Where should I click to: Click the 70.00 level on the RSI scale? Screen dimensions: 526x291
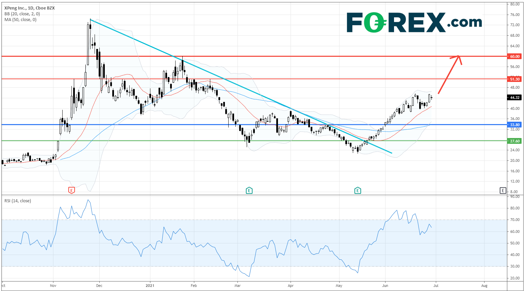coord(515,220)
